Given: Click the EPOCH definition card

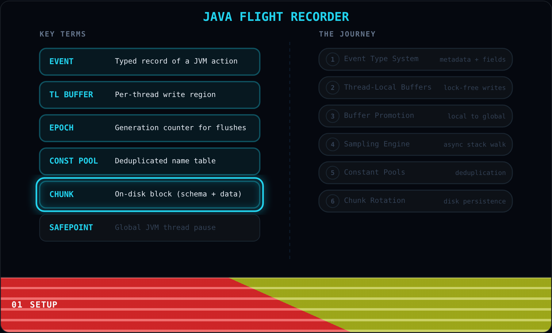Looking at the screenshot, I should point(150,128).
